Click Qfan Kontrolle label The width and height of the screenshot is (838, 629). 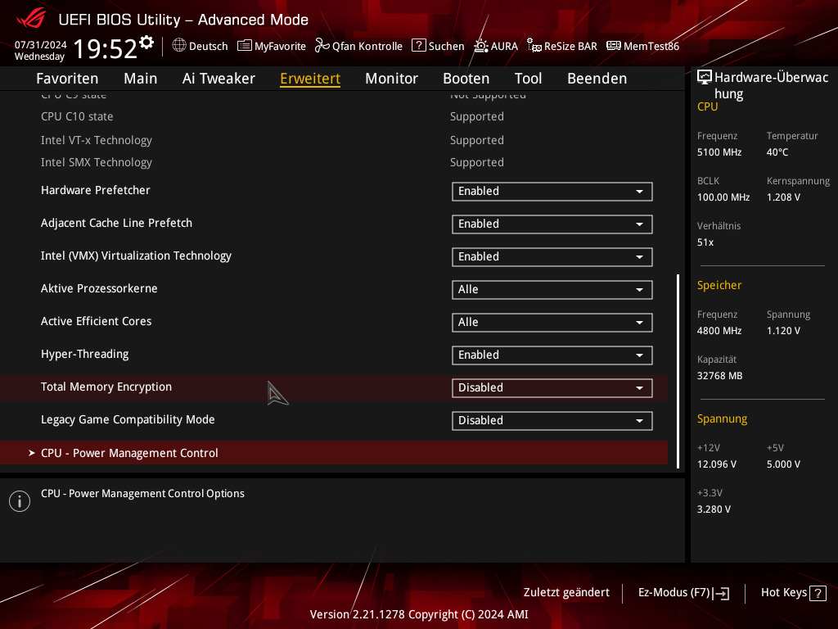tap(367, 46)
